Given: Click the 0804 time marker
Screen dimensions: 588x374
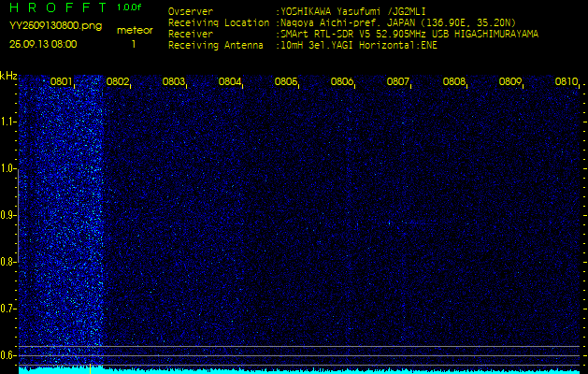Looking at the screenshot, I should (230, 81).
